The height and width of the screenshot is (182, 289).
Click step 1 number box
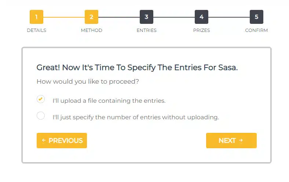(x=36, y=17)
